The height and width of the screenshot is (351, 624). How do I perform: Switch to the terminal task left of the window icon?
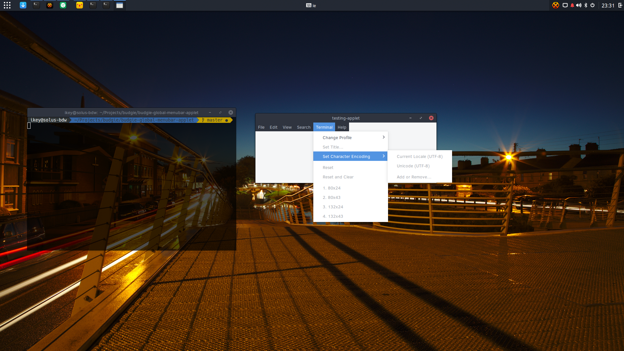click(106, 5)
